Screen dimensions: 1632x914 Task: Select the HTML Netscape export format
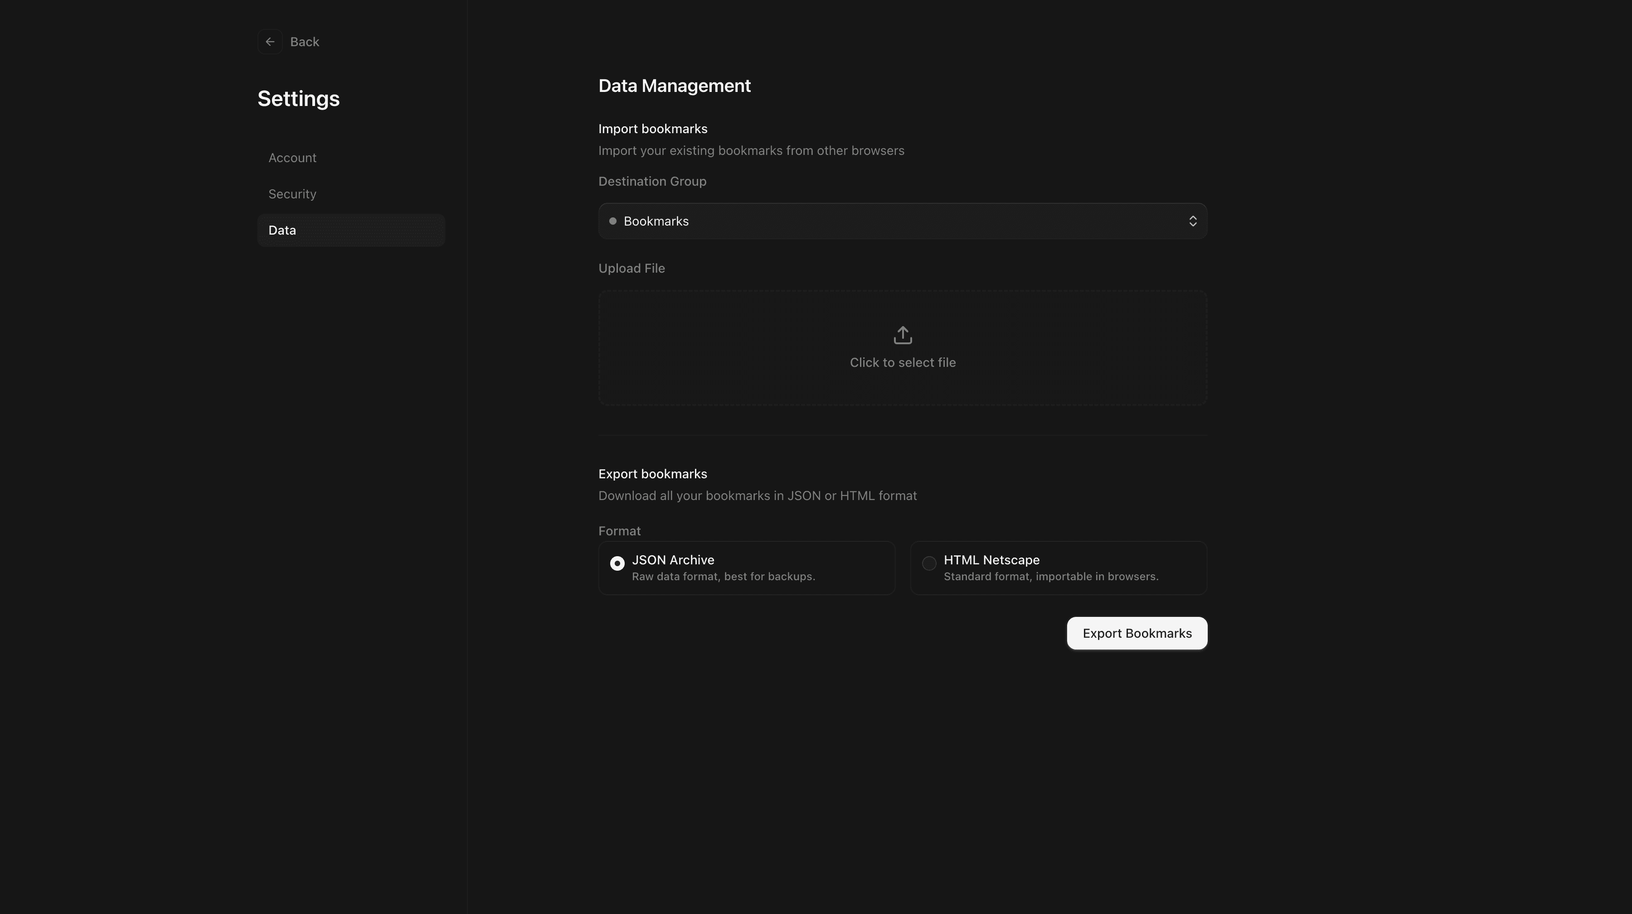point(1058,567)
